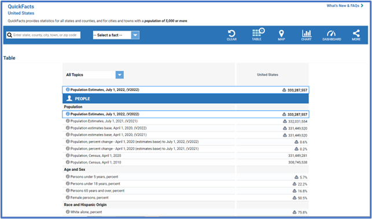
Task: Click info icon for Population Census 2010
Action: coord(68,162)
